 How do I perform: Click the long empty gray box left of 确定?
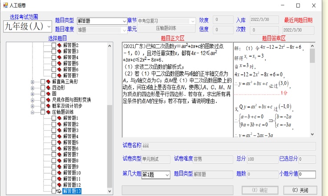click(178, 190)
